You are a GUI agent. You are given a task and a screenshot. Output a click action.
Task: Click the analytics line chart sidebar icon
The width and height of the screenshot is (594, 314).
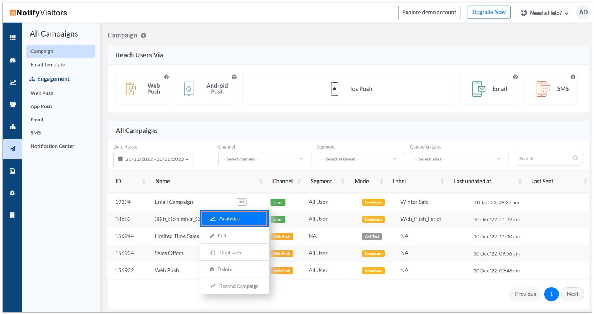(13, 82)
